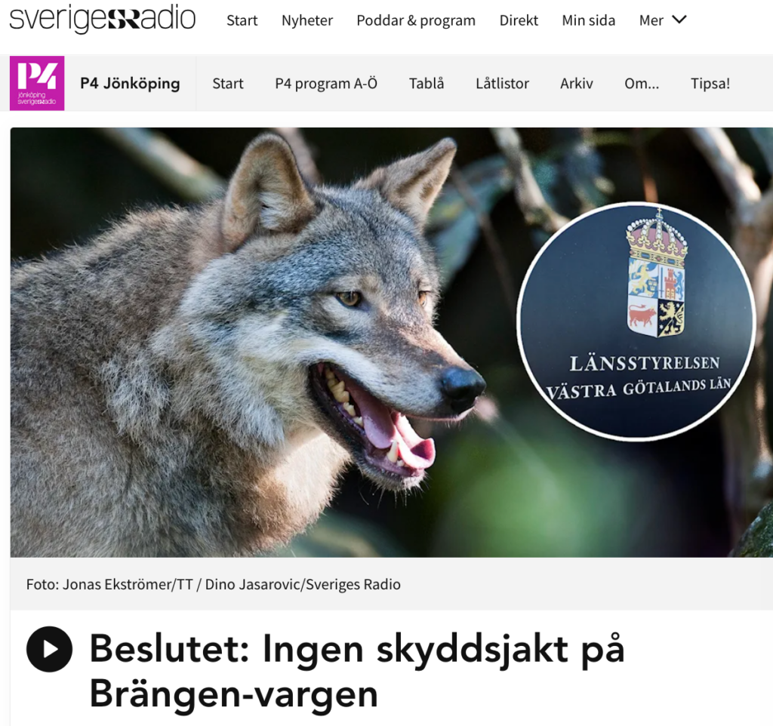Open the Nyheter top menu item
Viewport: 773px width, 726px height.
[x=307, y=20]
